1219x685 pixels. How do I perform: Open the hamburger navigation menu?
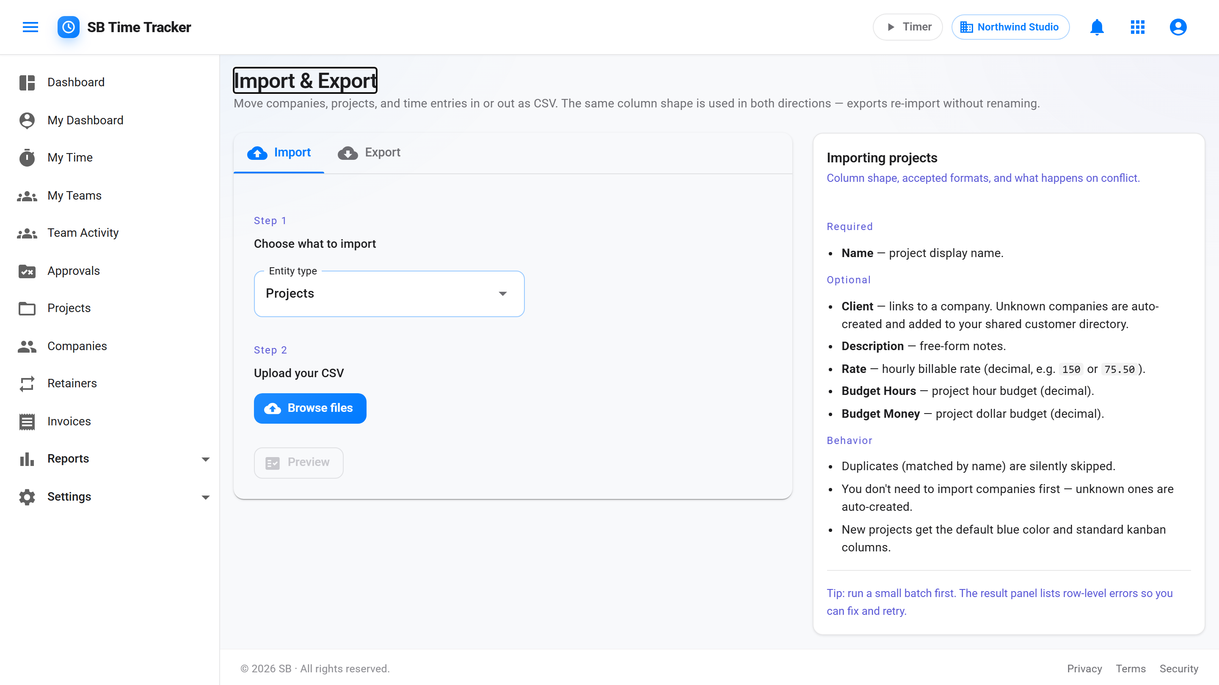coord(30,27)
